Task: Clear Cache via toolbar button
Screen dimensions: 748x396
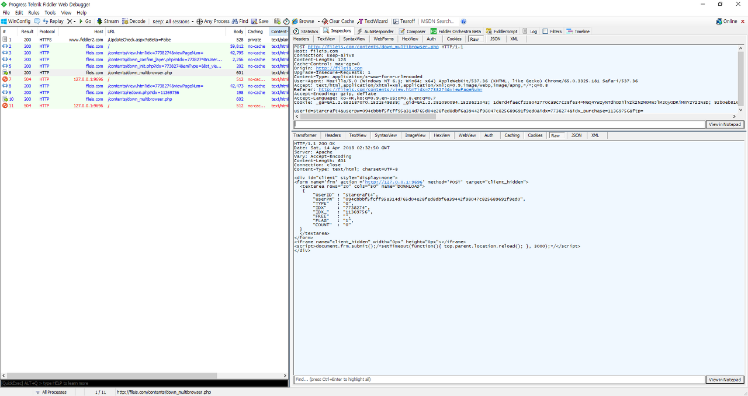Action: 338,21
